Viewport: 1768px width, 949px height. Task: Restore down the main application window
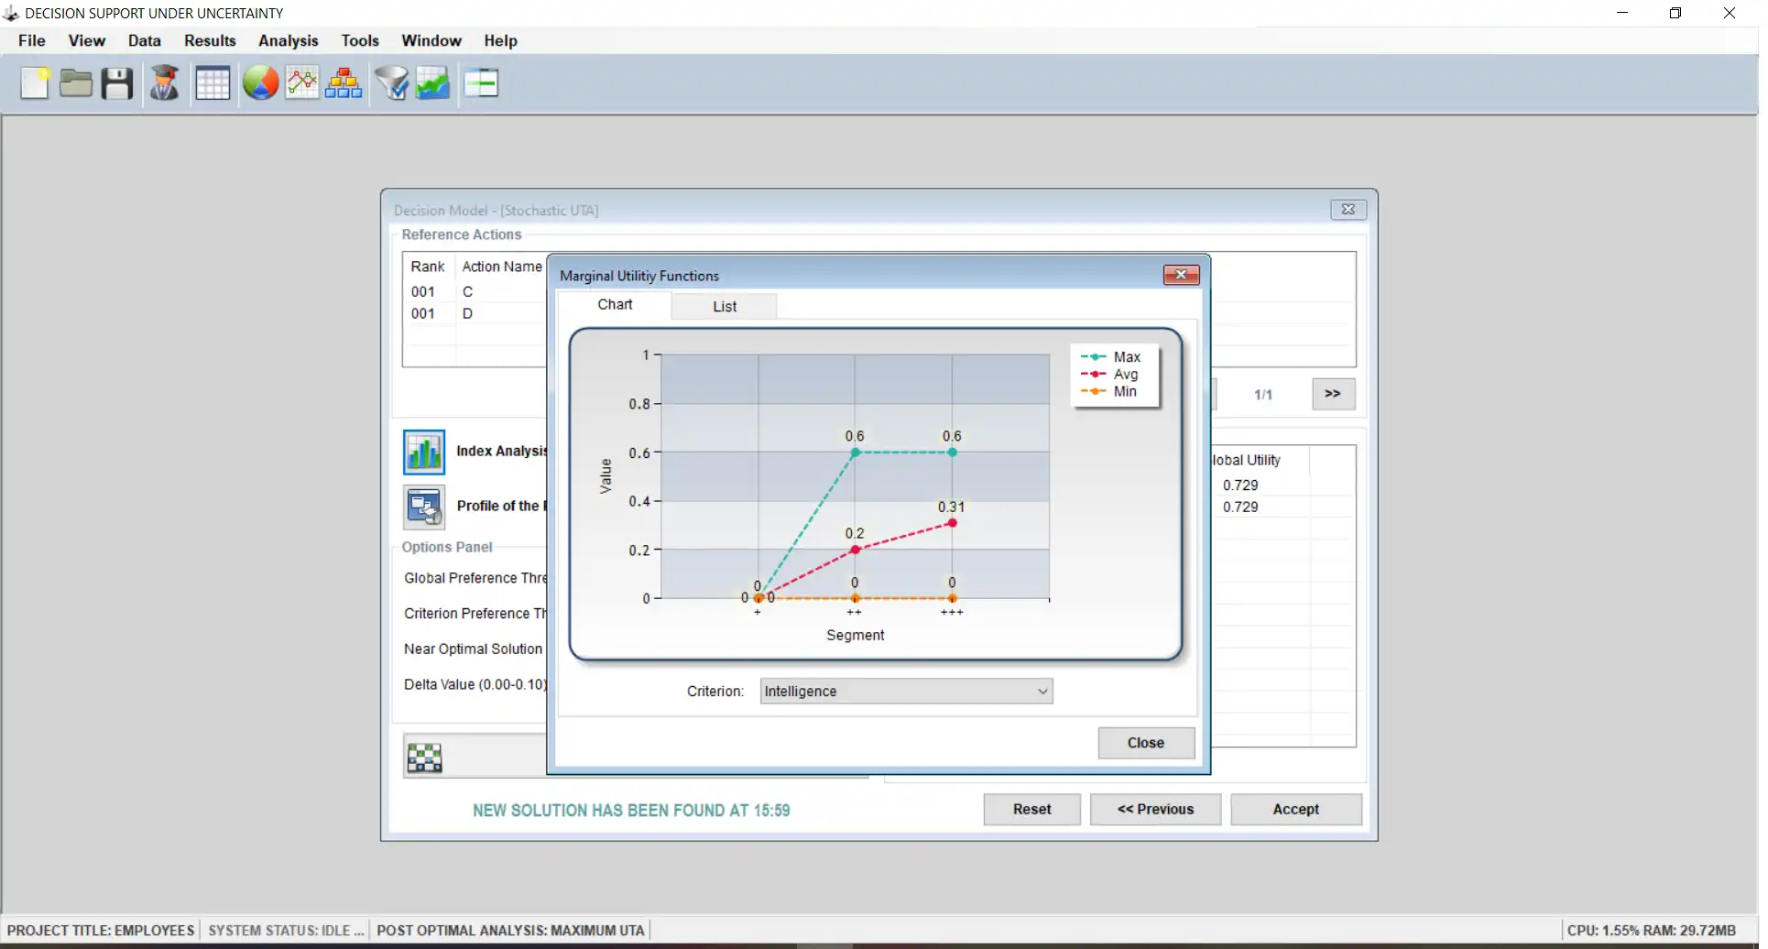(x=1675, y=13)
